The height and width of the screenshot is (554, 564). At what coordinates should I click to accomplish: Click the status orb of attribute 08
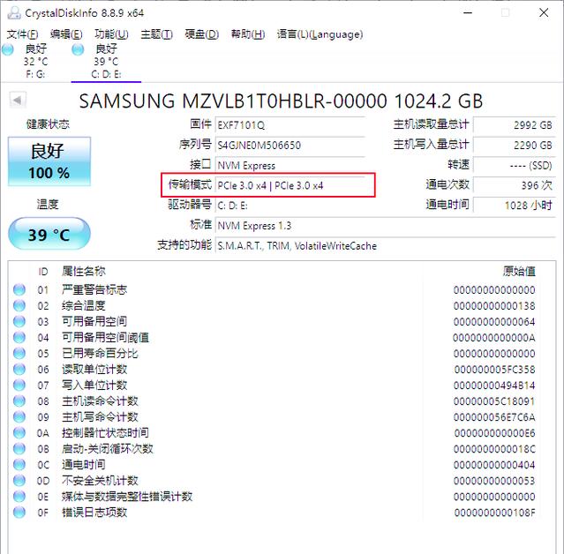pos(19,401)
